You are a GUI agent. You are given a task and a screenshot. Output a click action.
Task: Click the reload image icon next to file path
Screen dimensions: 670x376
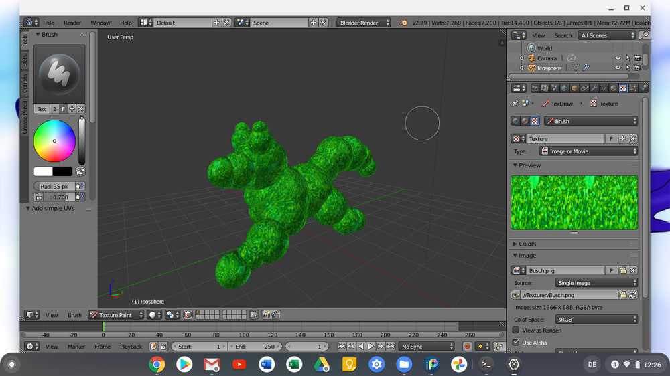[632, 294]
